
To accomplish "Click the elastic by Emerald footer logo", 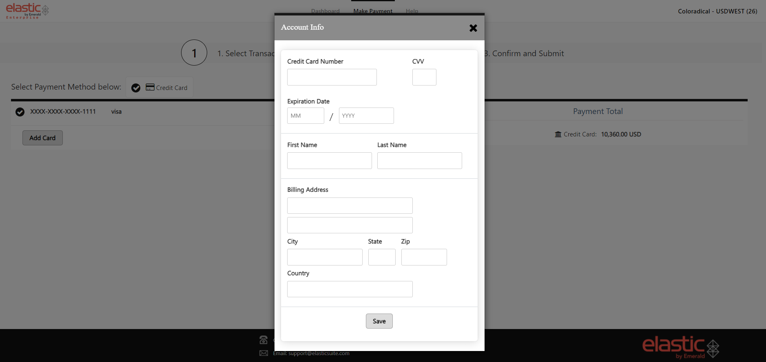I will click(680, 347).
